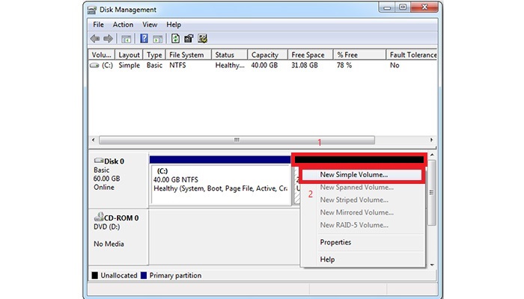Screen dimensions: 524x299
Task: Click the blue Help question mark icon
Action: [144, 39]
